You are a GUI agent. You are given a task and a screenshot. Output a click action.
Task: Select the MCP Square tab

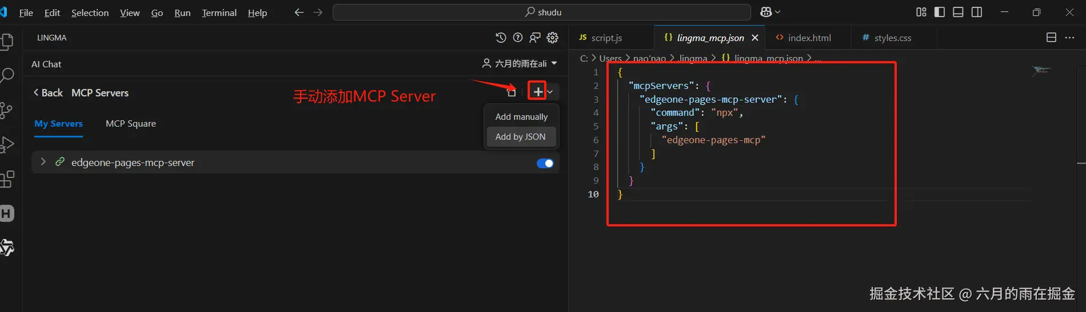131,124
